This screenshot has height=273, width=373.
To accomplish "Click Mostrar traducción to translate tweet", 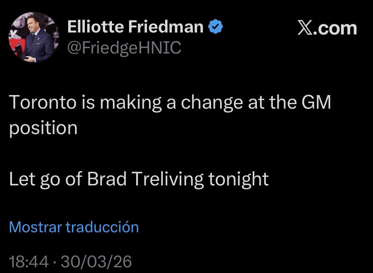I will [74, 227].
